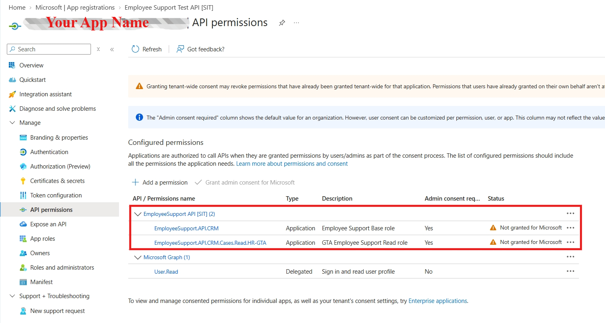The image size is (605, 323).
Task: Collapse the EmployeeSupport API [SIT] chevron
Action: [x=138, y=214]
